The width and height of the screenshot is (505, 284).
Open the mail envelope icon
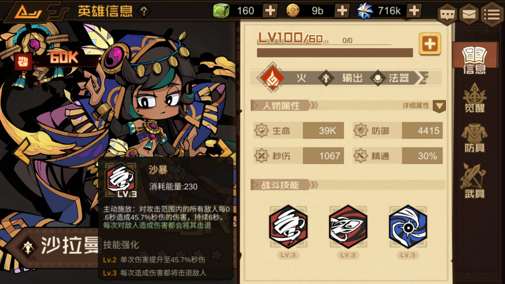pyautogui.click(x=469, y=14)
